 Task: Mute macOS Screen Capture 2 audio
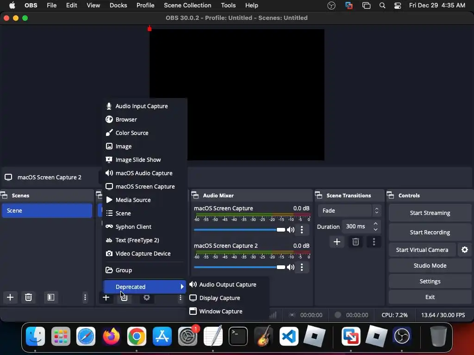click(291, 267)
